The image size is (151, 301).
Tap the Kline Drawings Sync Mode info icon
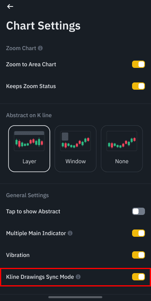tap(78, 277)
